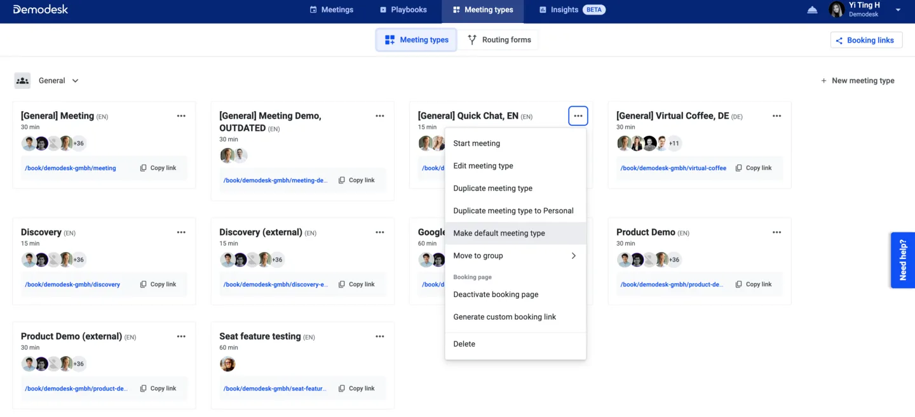Select Duplicate meeting type to Personal
The height and width of the screenshot is (417, 915).
coord(515,211)
